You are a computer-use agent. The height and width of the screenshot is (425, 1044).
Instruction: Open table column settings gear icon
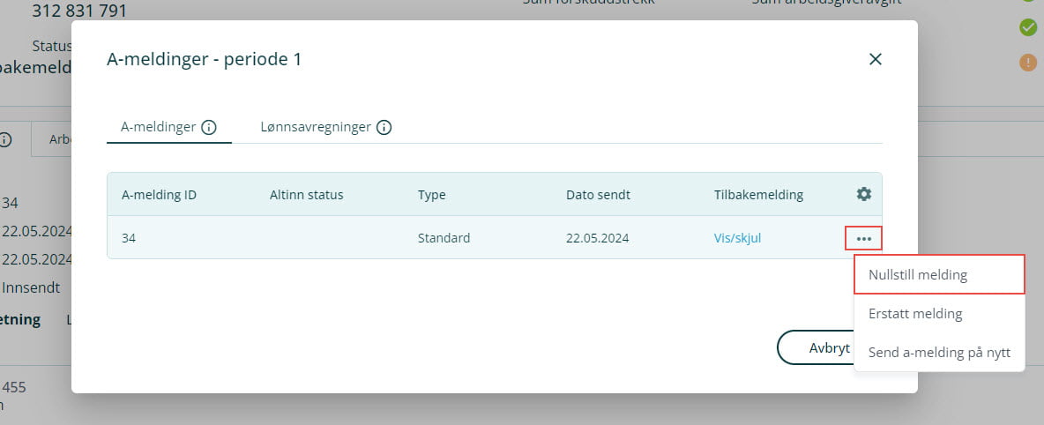click(x=863, y=194)
